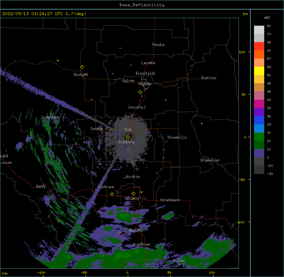The height and width of the screenshot is (277, 284).
Task: Select the bright green 30 dBZ legend swatch
Action: [259, 137]
